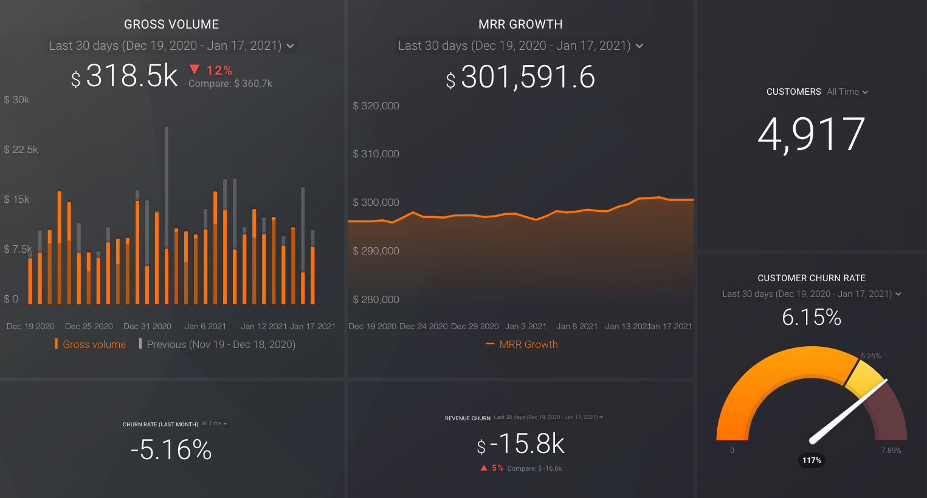Click the yellow gauge segment near 5.26%
This screenshot has width=927, height=498.
[x=865, y=378]
